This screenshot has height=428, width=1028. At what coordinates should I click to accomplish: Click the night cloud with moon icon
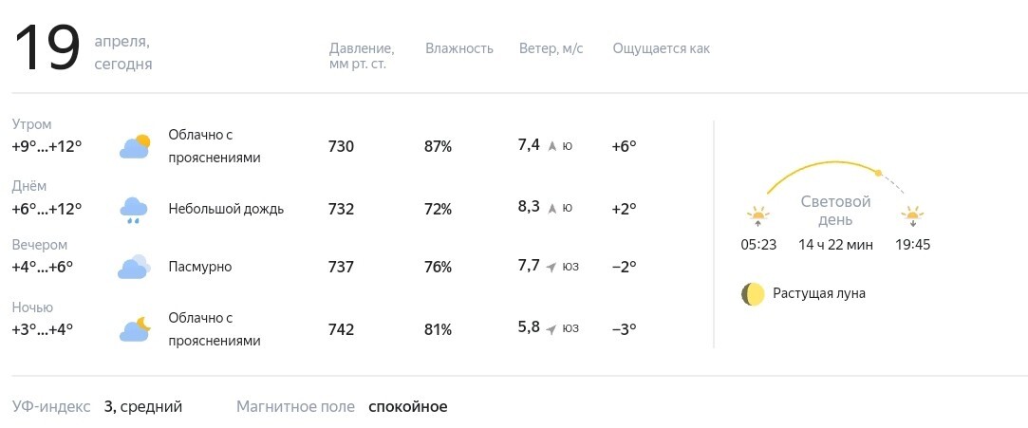[x=135, y=329]
